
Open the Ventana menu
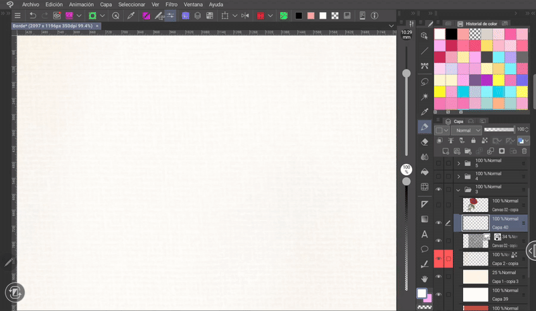click(x=193, y=5)
